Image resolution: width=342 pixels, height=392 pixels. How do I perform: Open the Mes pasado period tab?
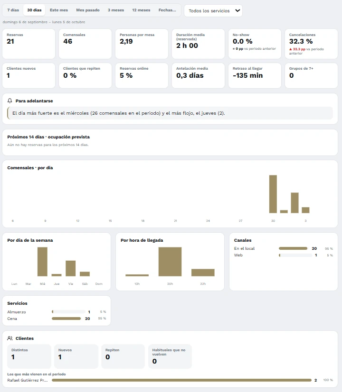(88, 10)
